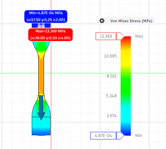
Task: Edit the legend minimum value 4.87E-04
Action: pos(103,136)
